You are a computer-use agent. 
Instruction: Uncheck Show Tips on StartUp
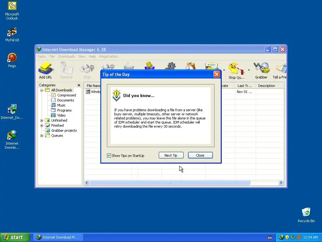(x=109, y=156)
